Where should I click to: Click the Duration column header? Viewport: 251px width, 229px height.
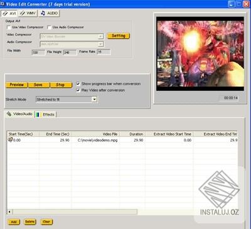point(132,134)
